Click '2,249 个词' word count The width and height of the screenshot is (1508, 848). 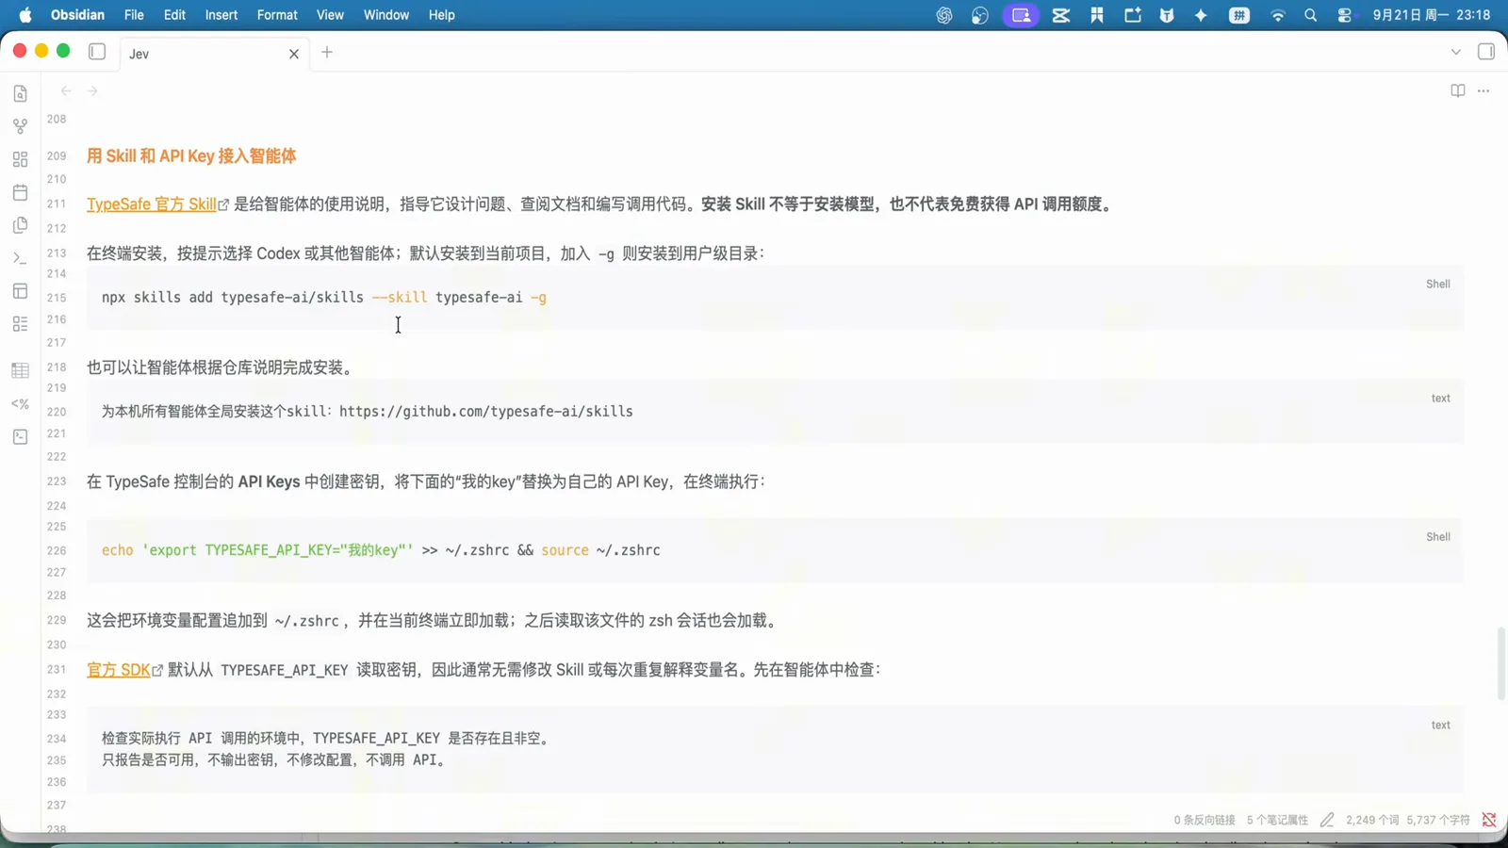pos(1372,820)
